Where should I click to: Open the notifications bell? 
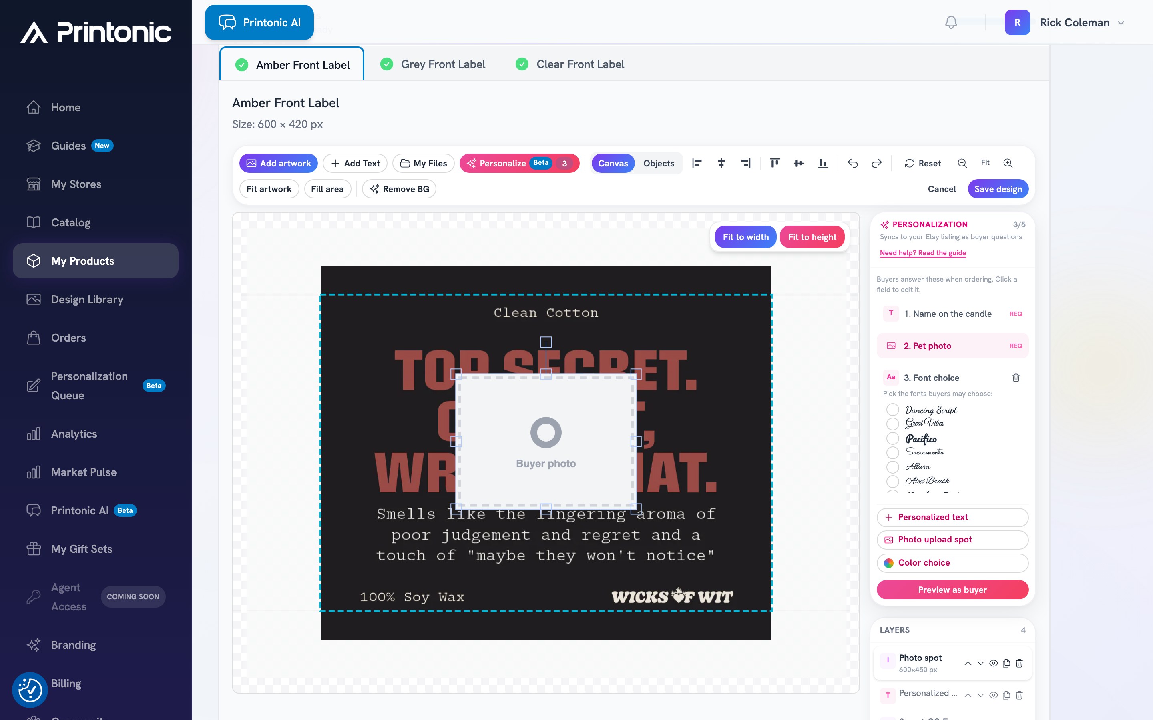(951, 22)
